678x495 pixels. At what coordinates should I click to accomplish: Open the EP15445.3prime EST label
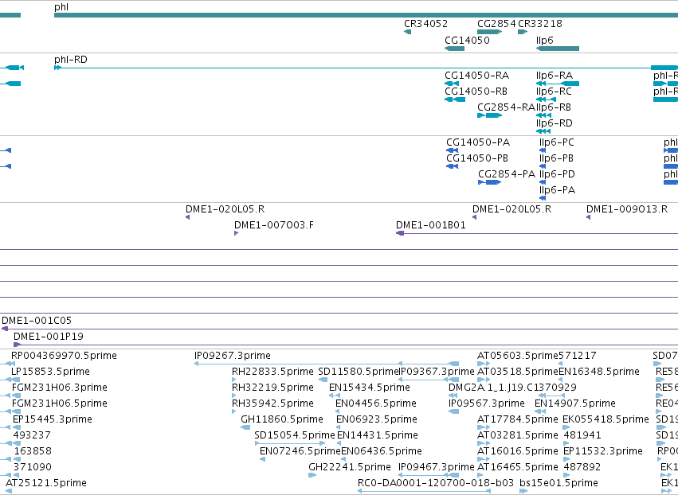pyautogui.click(x=53, y=420)
